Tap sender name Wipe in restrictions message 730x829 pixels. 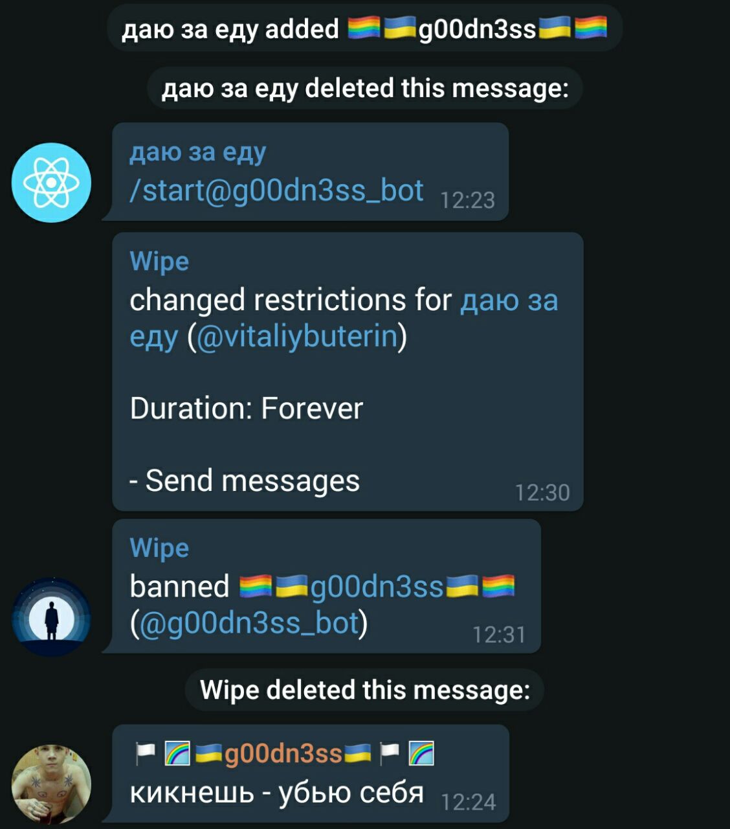[159, 261]
